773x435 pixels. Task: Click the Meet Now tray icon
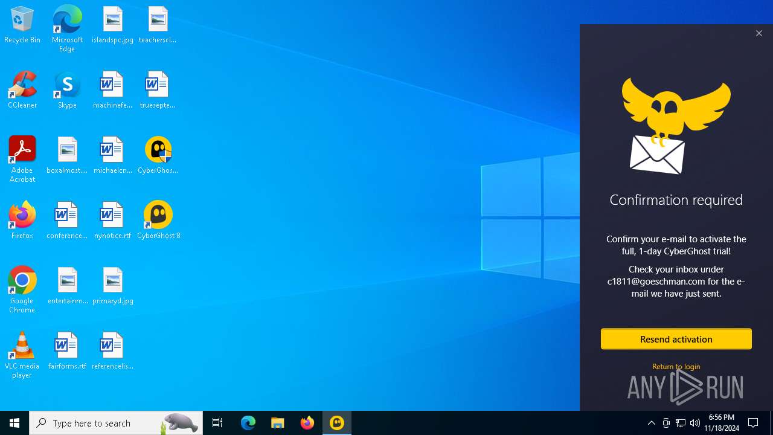(x=666, y=423)
